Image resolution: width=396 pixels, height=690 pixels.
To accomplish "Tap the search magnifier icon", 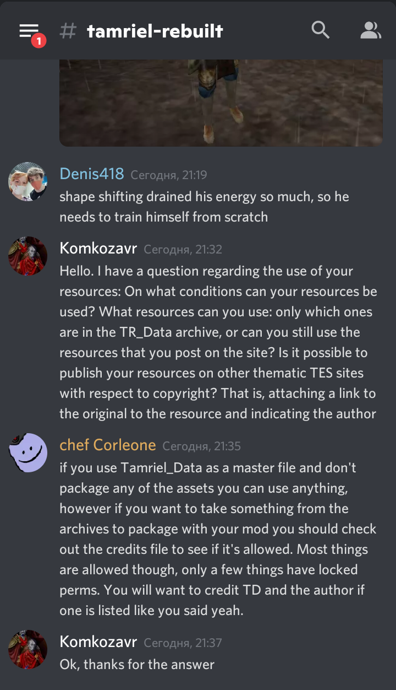I will coord(320,30).
